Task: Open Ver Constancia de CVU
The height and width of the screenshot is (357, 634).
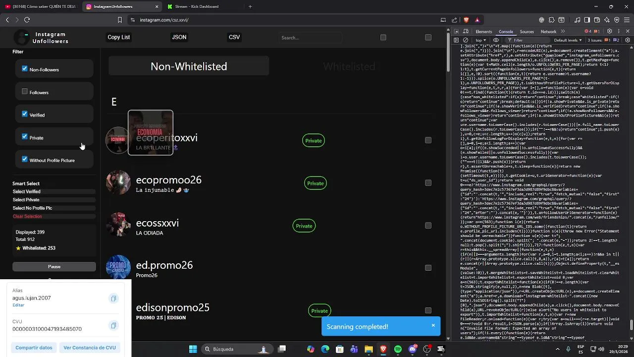Action: coord(90,348)
